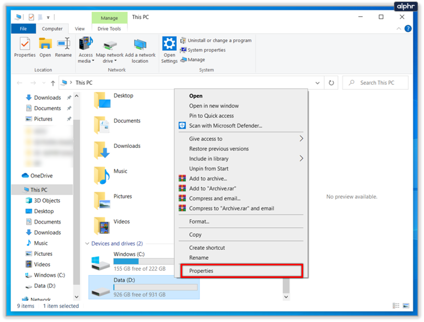Select Data (D:) in navigation pane
The image size is (424, 322).
point(40,286)
